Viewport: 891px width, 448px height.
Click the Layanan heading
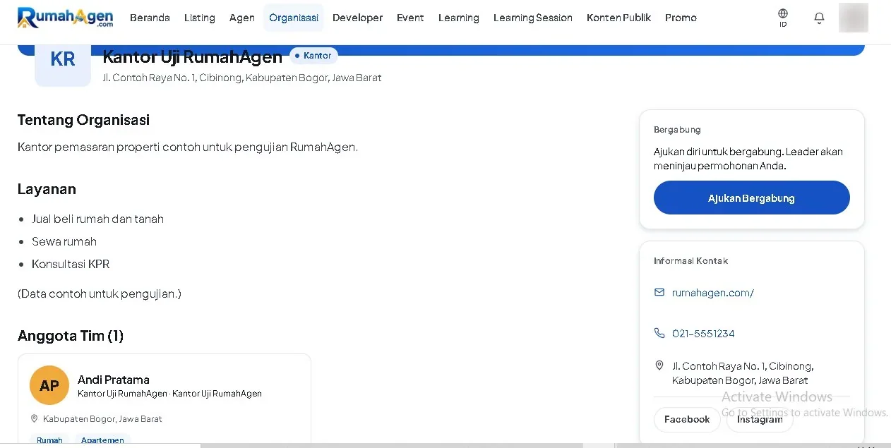tap(47, 189)
